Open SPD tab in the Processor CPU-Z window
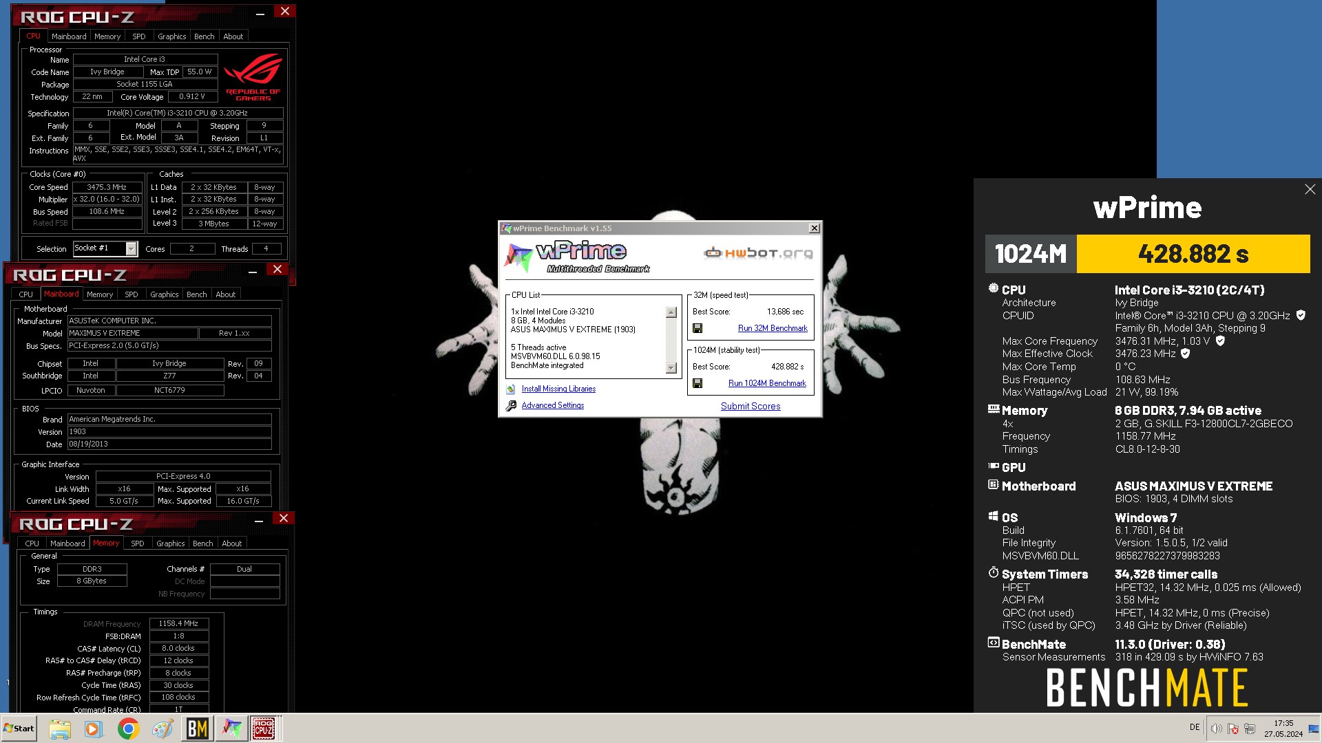 [139, 36]
